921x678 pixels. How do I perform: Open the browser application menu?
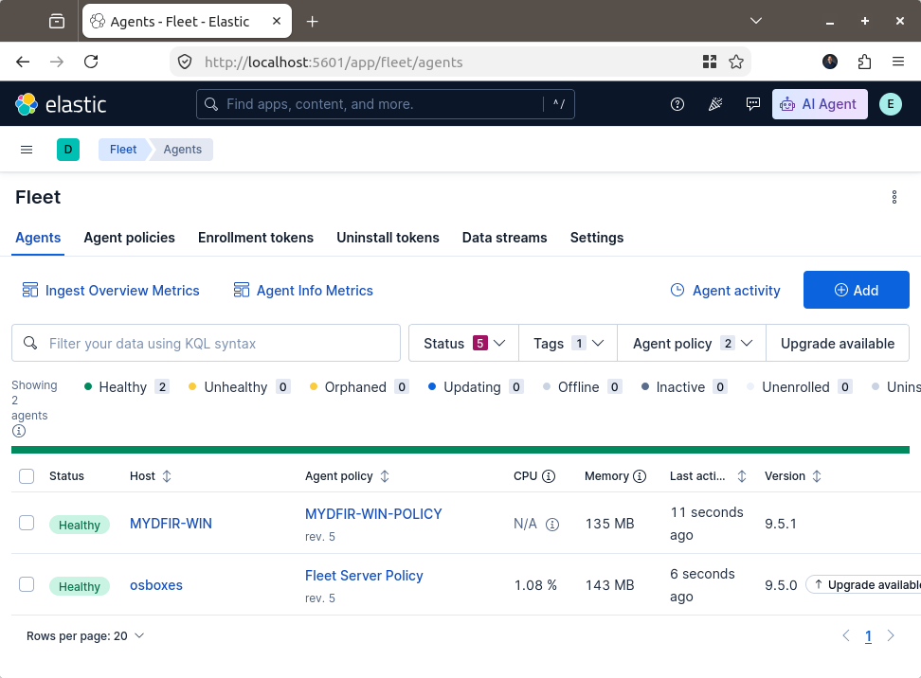898,62
